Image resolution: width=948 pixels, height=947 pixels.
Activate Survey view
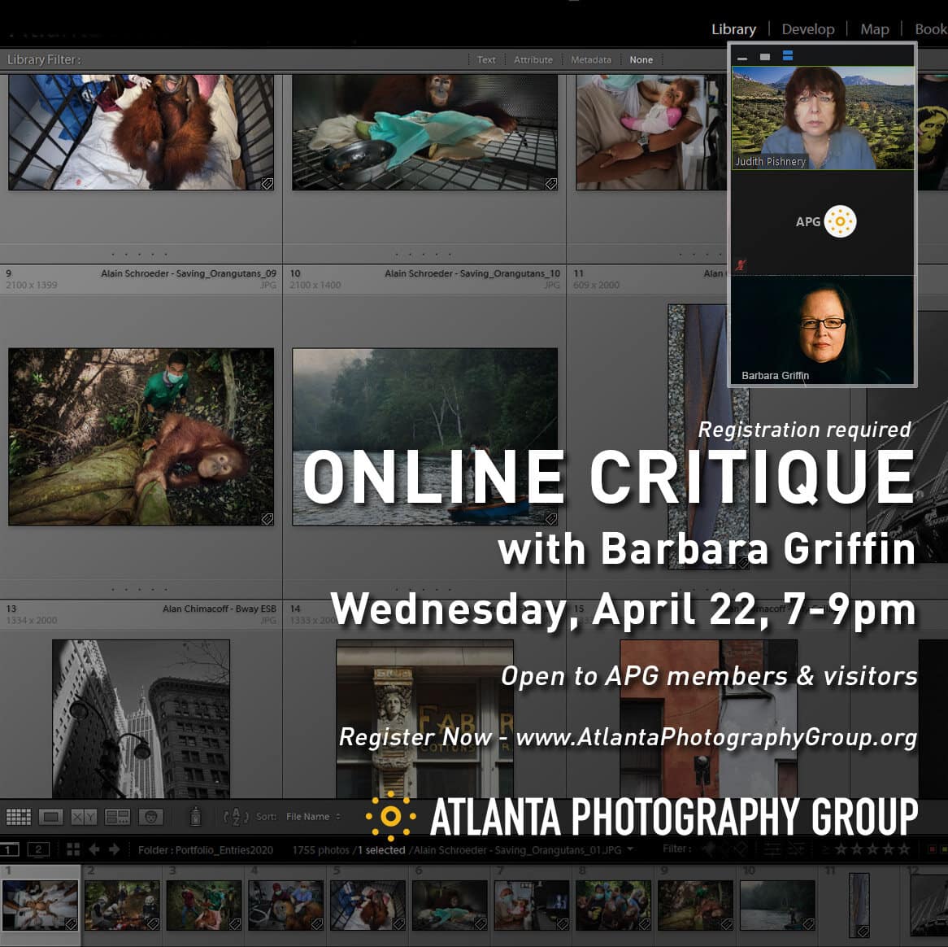tap(118, 817)
